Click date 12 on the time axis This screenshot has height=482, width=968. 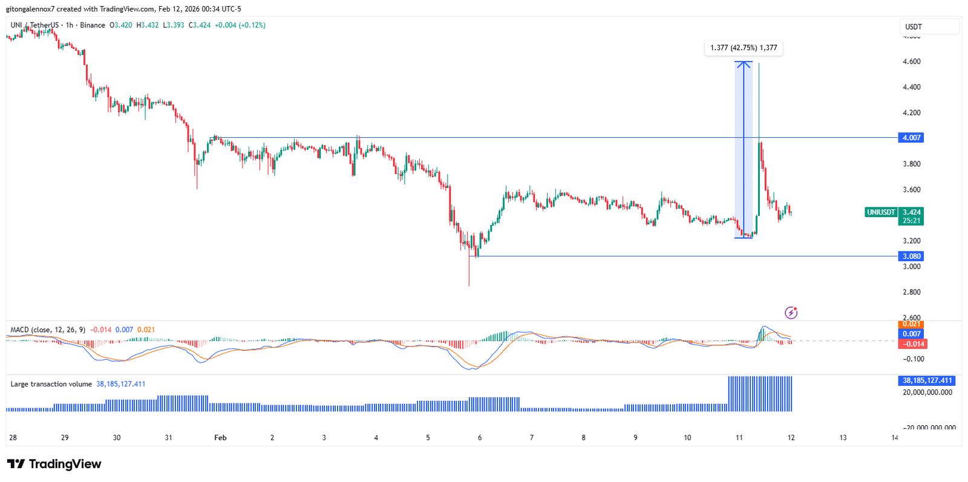(x=791, y=437)
